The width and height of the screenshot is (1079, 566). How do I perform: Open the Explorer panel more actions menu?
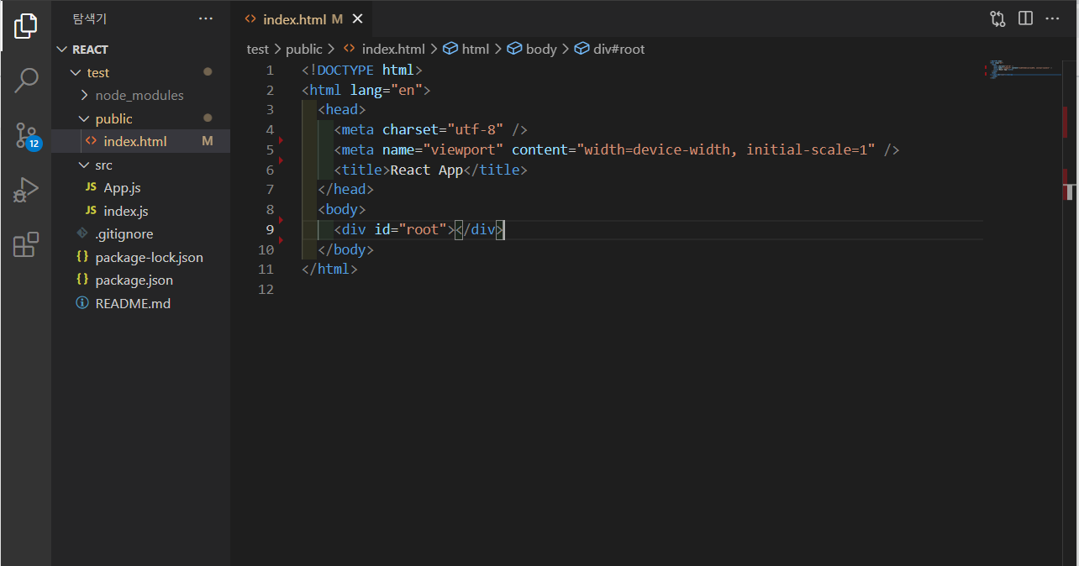pos(206,18)
